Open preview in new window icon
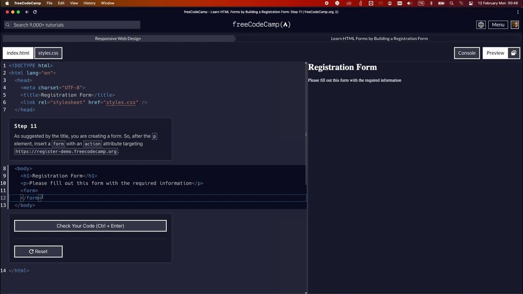 [514, 53]
